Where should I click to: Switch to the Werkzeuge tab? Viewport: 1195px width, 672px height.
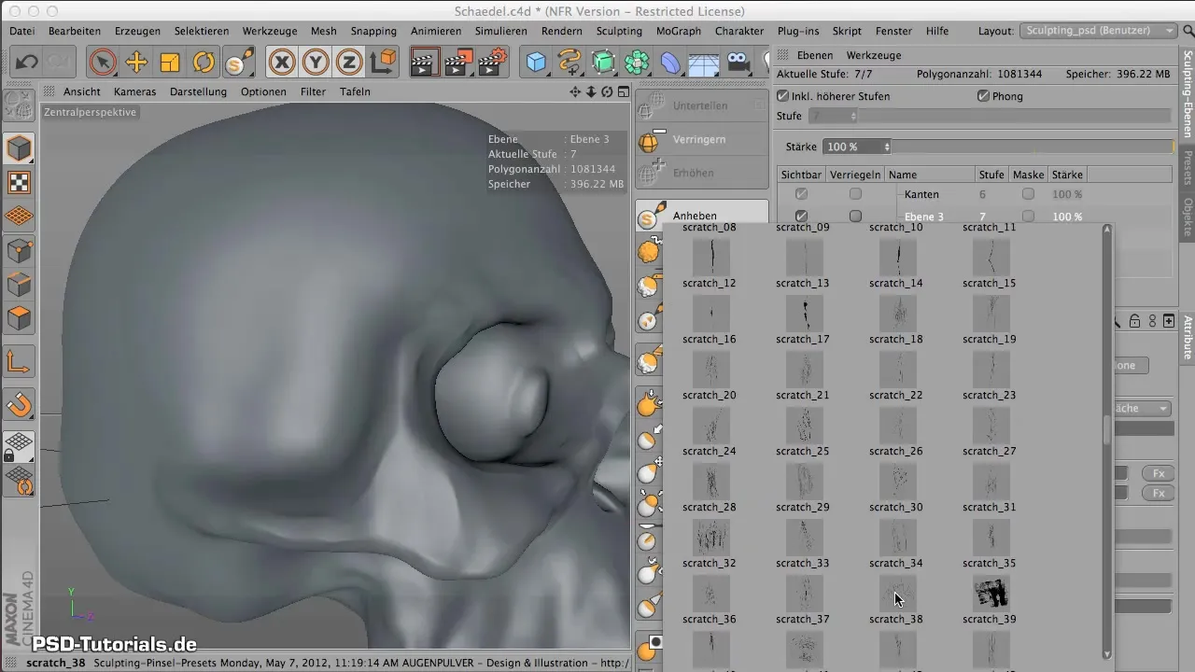point(874,55)
